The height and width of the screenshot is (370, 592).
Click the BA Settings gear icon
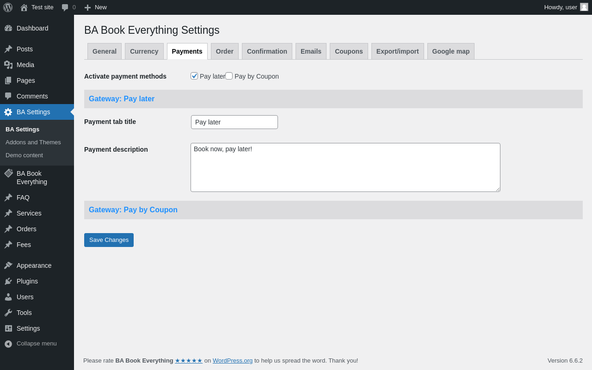click(x=8, y=112)
